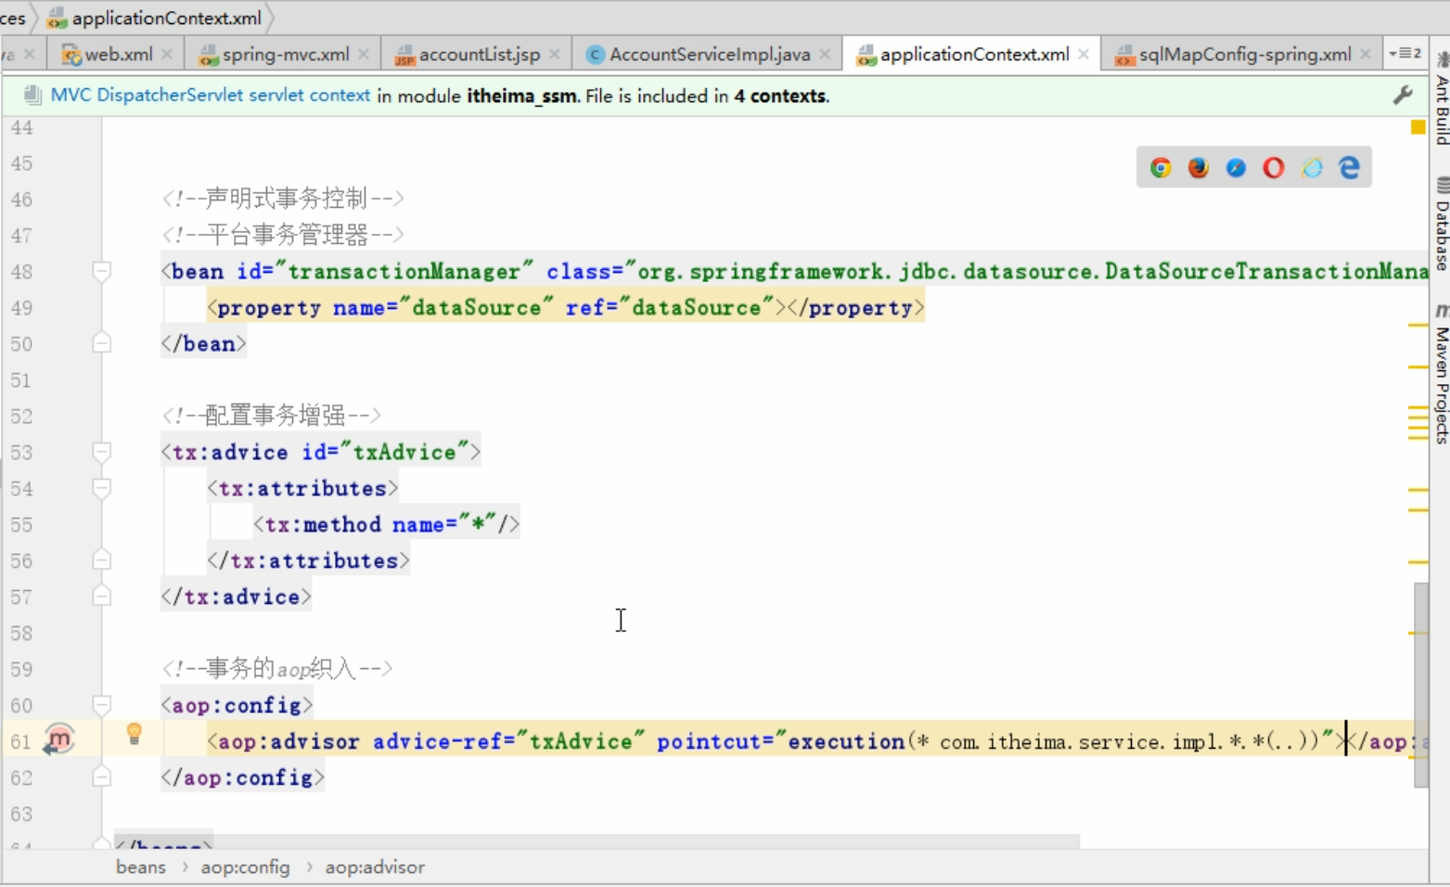Collapse fold marker at line 62
Screen dimensions: 1450x887
[102, 778]
